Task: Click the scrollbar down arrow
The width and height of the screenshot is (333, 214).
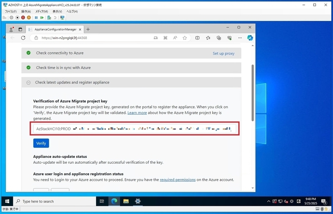Action: (x=253, y=188)
